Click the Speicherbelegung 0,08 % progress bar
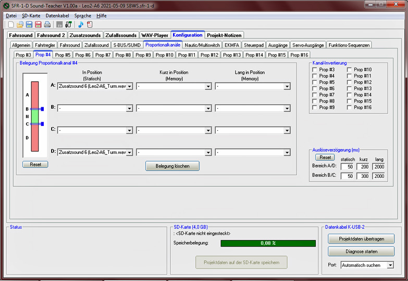 tap(268, 243)
